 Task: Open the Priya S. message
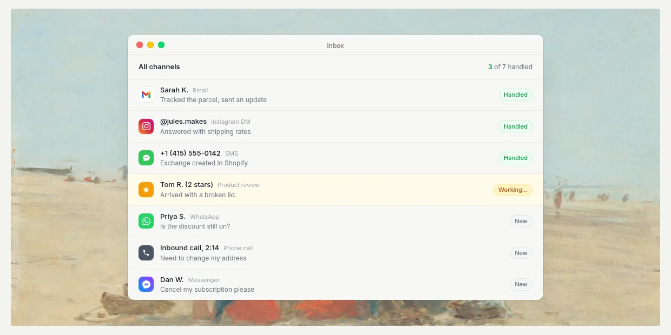click(x=335, y=221)
